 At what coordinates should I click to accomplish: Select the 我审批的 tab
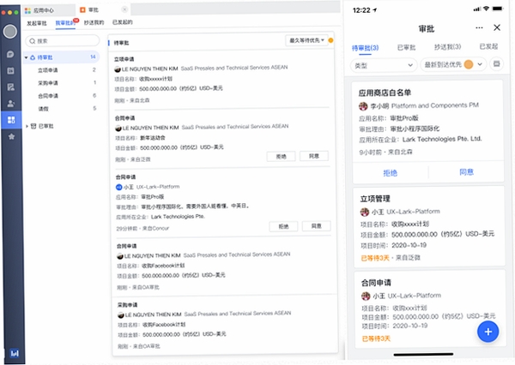[x=65, y=23]
